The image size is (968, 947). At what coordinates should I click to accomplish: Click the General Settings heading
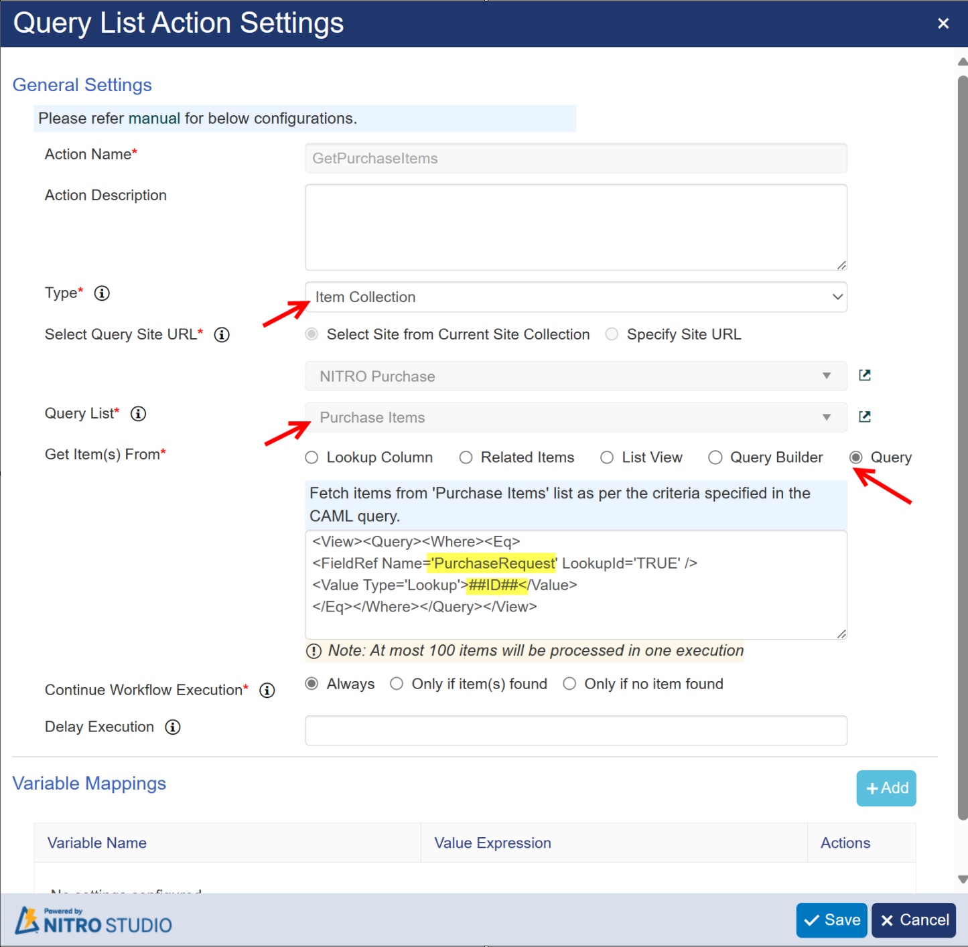pyautogui.click(x=82, y=85)
